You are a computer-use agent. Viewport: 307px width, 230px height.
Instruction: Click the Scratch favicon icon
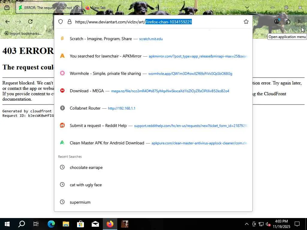click(62, 39)
